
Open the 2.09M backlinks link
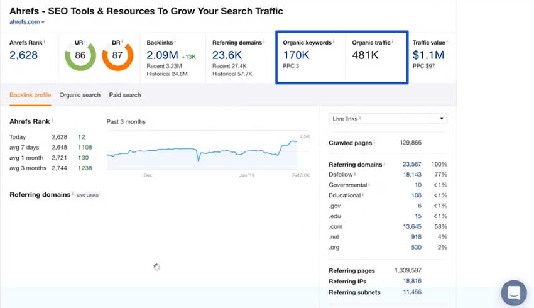(163, 55)
